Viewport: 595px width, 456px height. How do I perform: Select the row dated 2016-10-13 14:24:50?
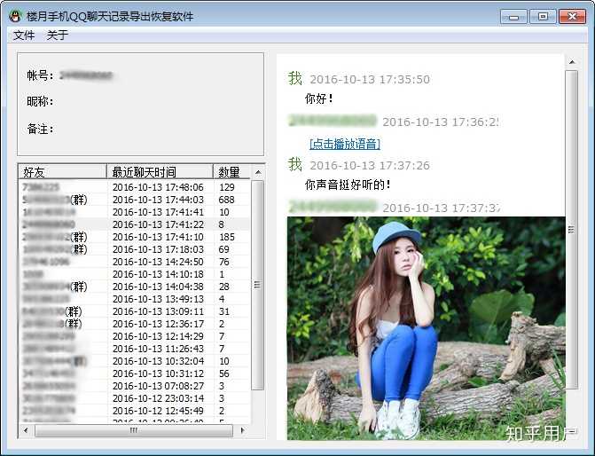(x=134, y=262)
